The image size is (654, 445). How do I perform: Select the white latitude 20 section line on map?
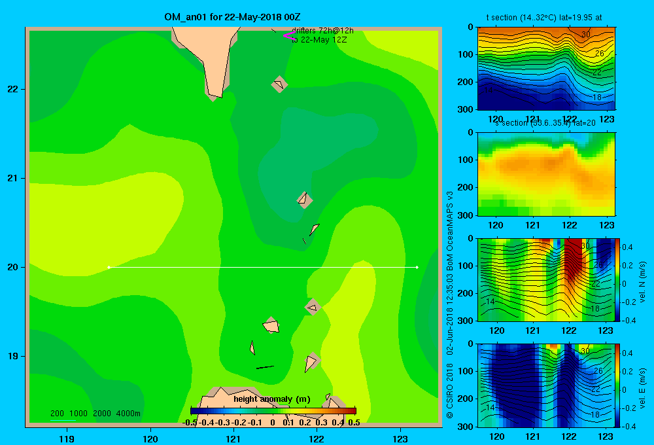[x=263, y=267]
